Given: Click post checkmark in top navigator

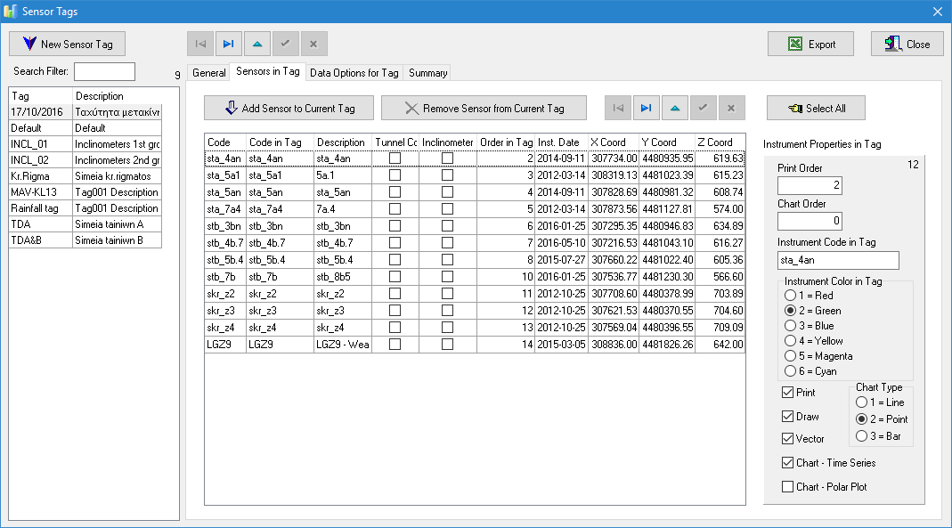Looking at the screenshot, I should point(285,44).
